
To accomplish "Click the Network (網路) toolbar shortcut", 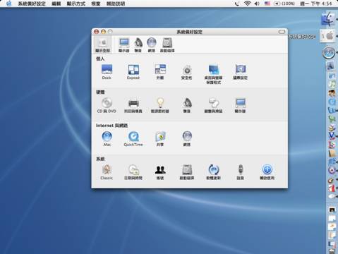I will point(152,45).
